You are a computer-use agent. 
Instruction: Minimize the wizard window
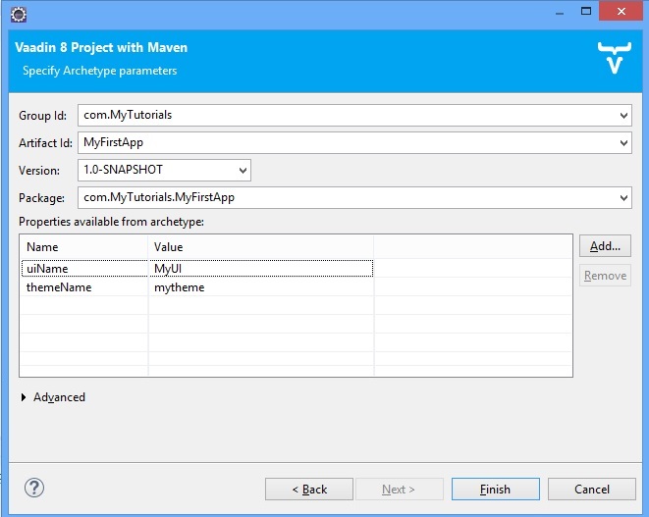coord(560,12)
